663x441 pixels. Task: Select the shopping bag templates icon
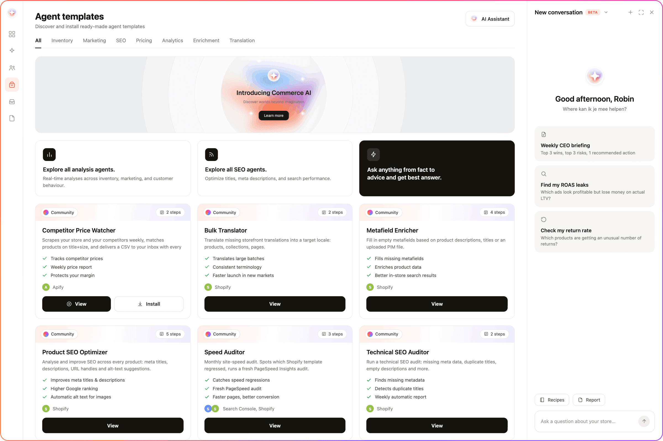tap(12, 85)
